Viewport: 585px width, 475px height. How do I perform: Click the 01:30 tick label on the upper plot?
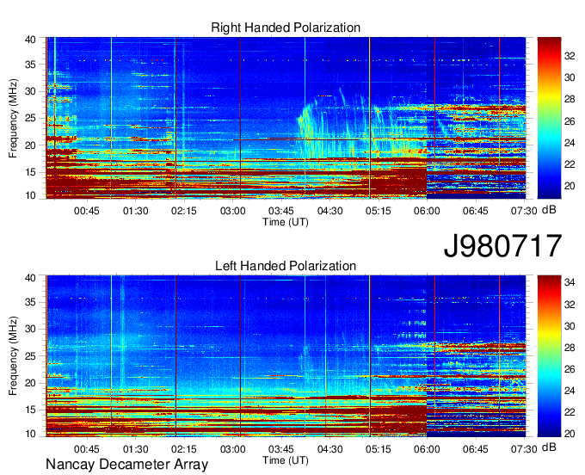135,211
